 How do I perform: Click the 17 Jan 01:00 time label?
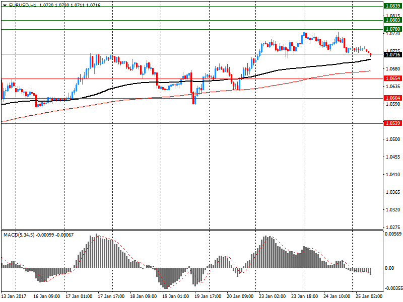point(79,296)
